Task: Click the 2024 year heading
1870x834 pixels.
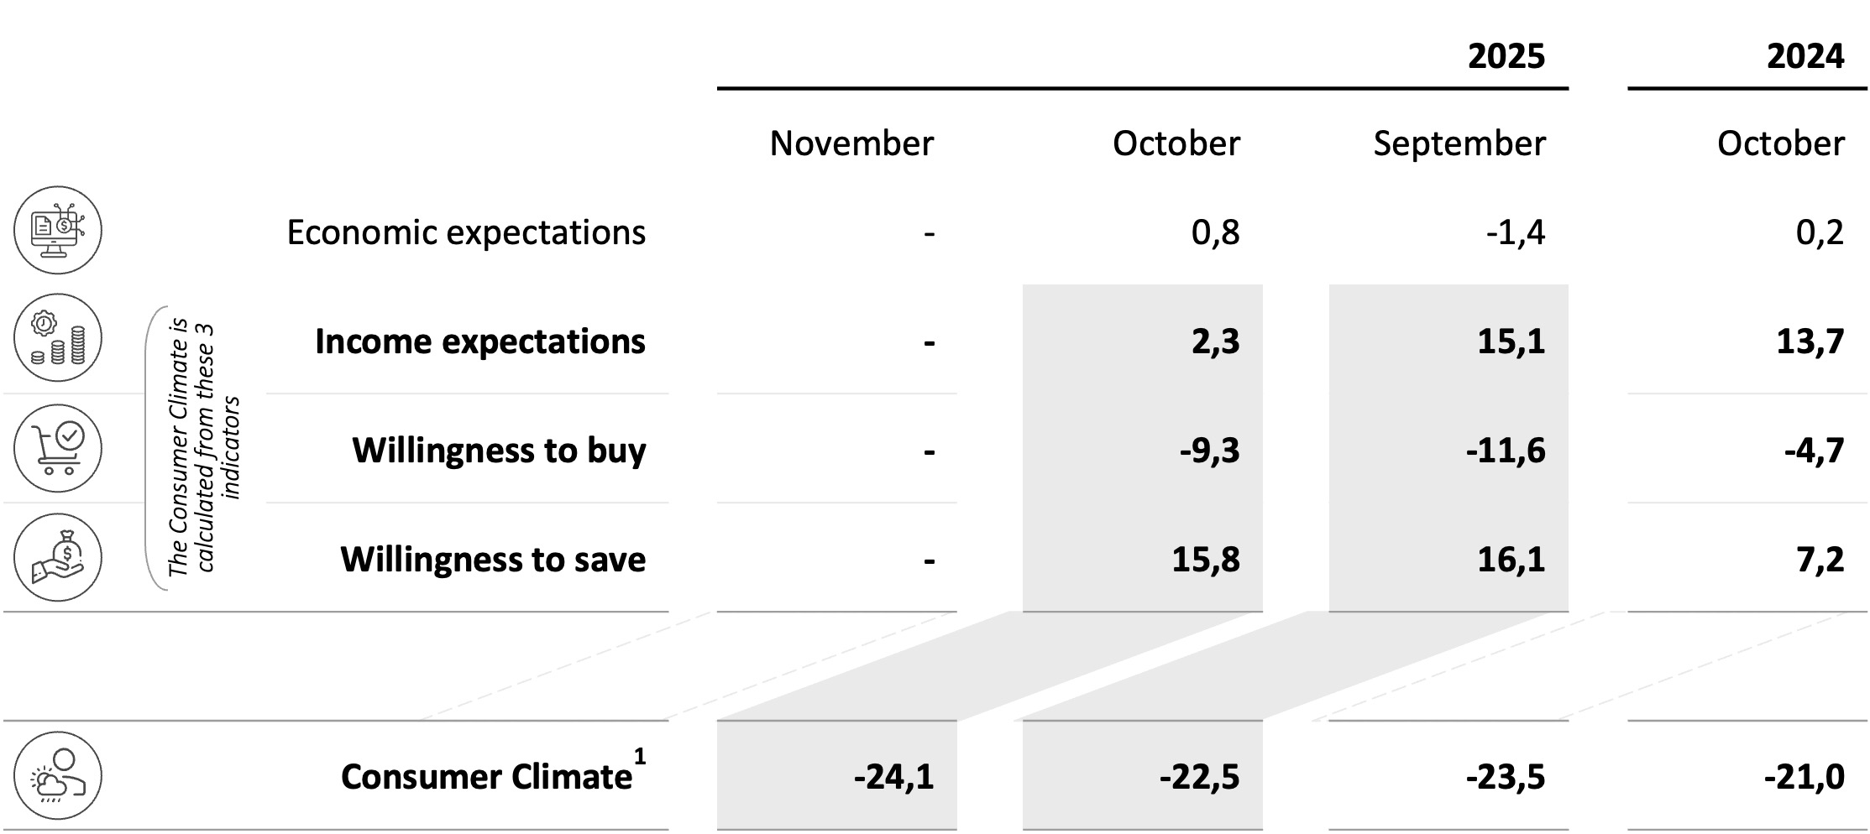Action: pyautogui.click(x=1805, y=56)
